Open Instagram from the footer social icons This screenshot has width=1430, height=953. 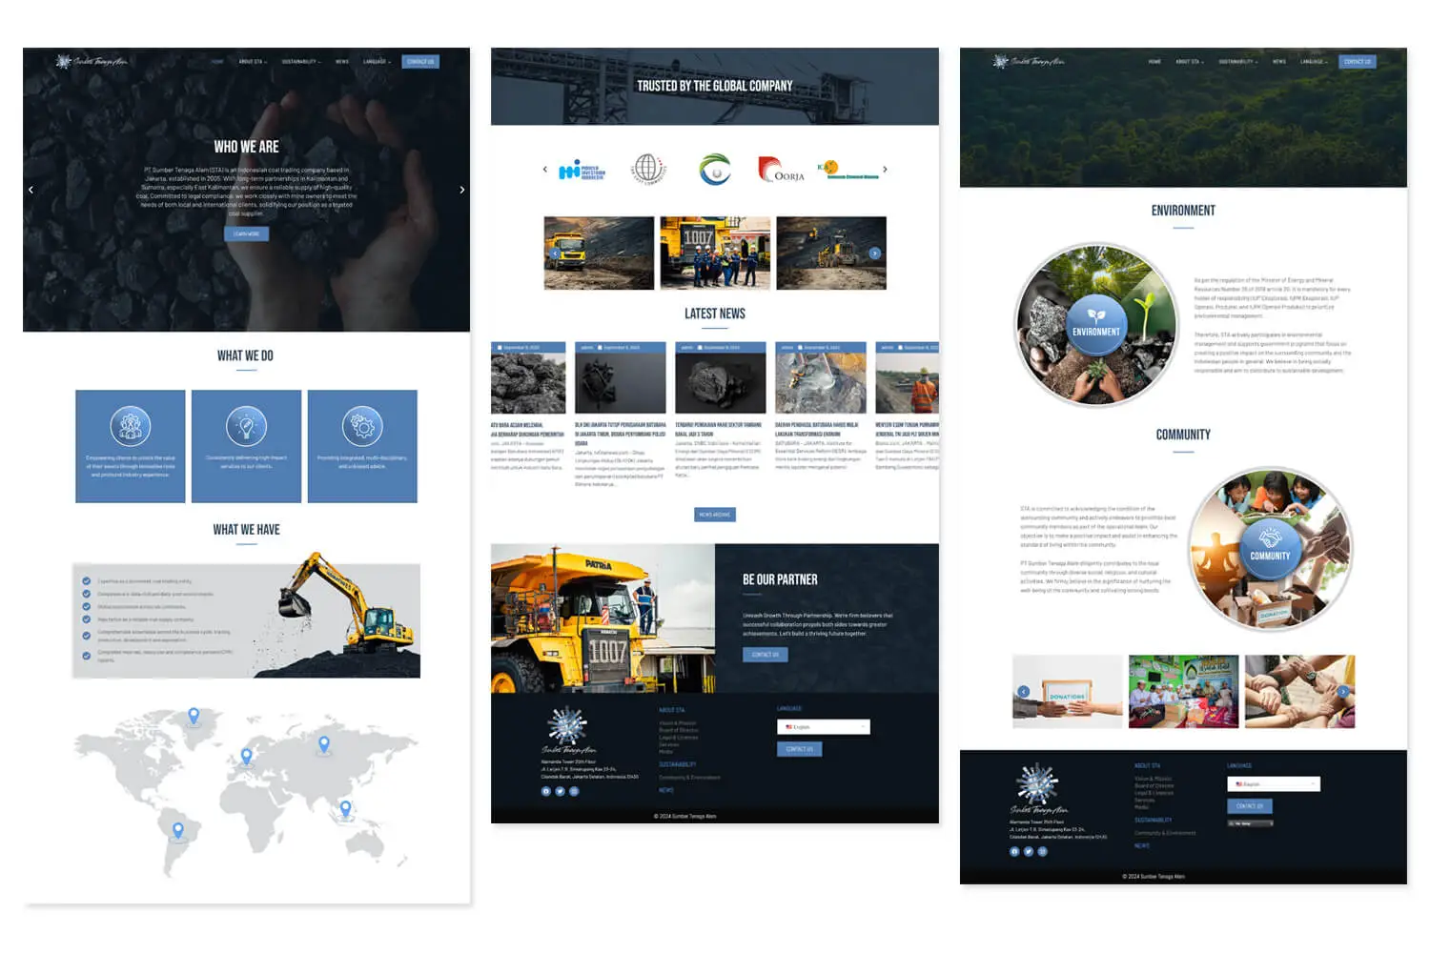[573, 791]
